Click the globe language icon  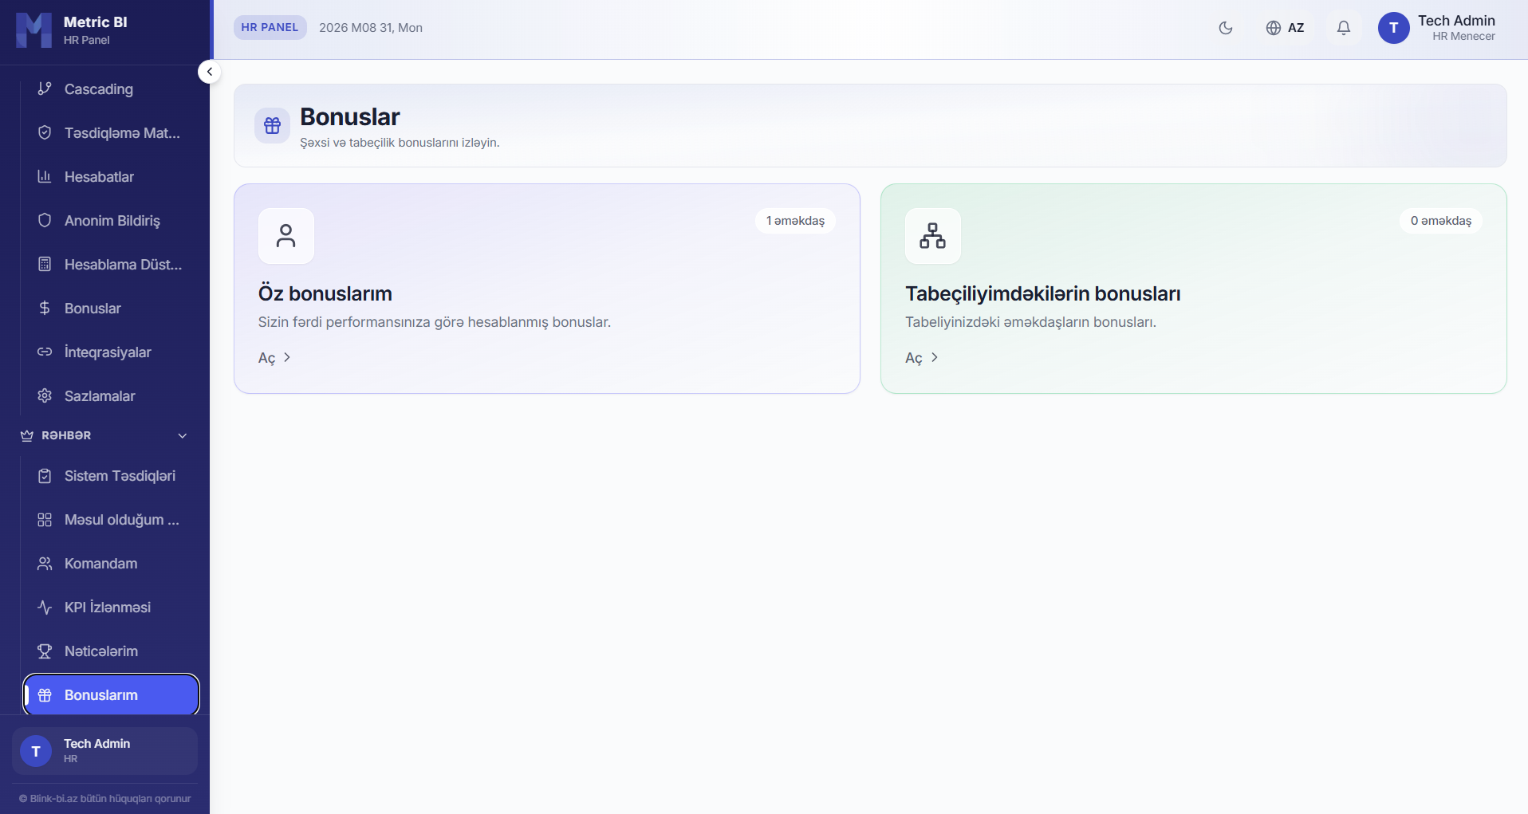tap(1274, 28)
